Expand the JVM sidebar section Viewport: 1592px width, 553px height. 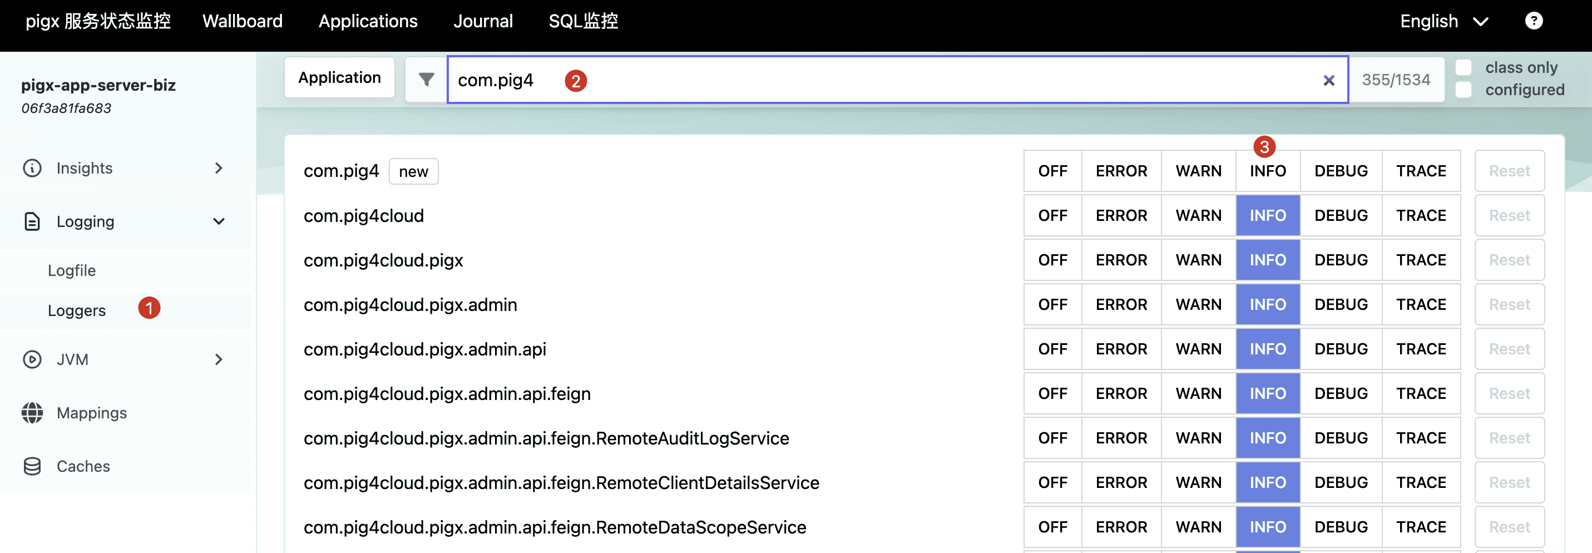tap(218, 359)
